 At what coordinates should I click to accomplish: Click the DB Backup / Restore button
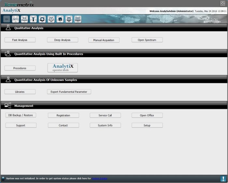pos(21,115)
